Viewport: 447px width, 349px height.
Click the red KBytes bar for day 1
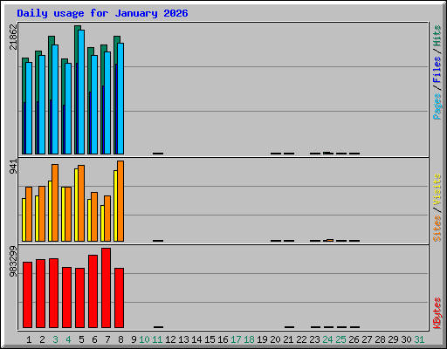27,295
